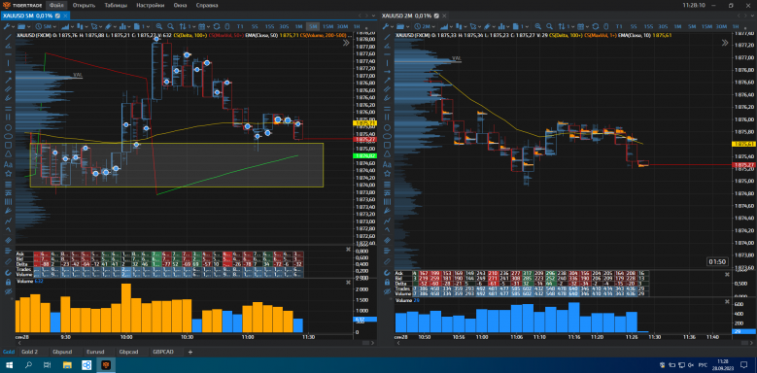Refresh the right XAUUSD 2M chart
The width and height of the screenshot is (757, 373).
596,26
